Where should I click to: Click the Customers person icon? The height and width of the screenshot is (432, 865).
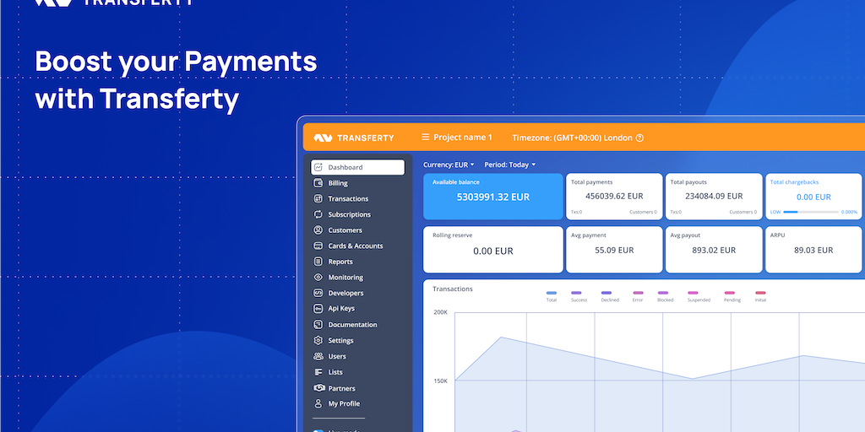pyautogui.click(x=318, y=229)
